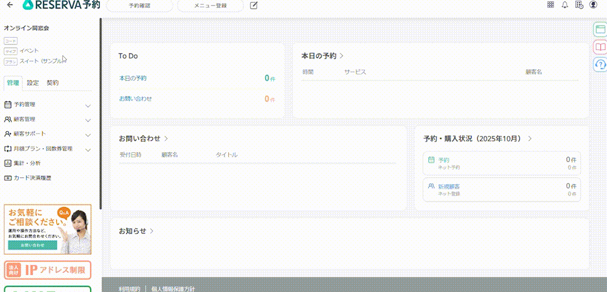Screen dimensions: 607x292
Task: Open お知らせ panel arrow
Action: tap(152, 231)
